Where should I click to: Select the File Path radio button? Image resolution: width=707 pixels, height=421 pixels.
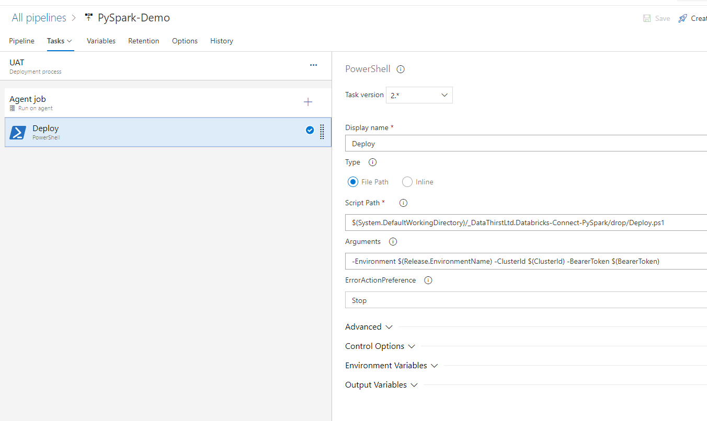click(x=353, y=182)
